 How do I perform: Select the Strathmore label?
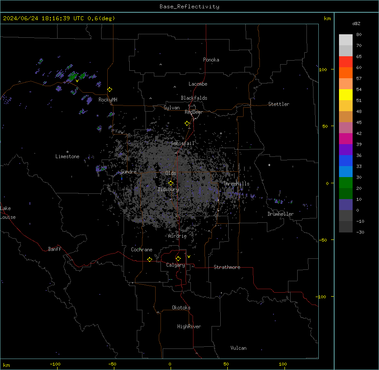click(x=227, y=267)
